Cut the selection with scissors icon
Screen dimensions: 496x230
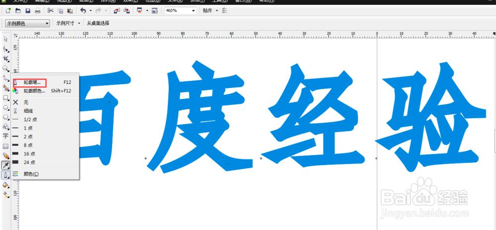point(50,11)
